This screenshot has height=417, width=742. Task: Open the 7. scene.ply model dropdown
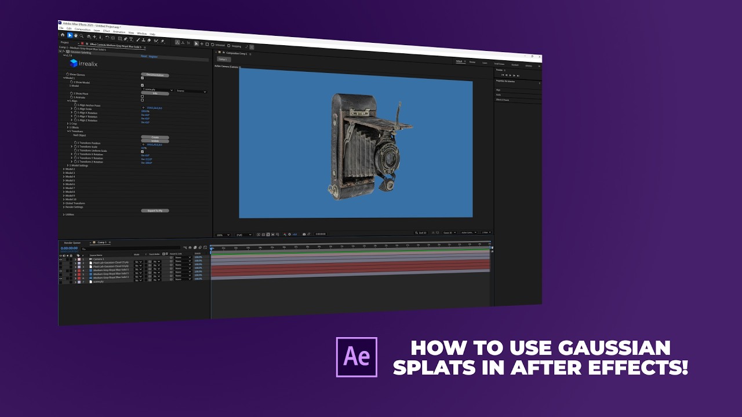pos(158,90)
